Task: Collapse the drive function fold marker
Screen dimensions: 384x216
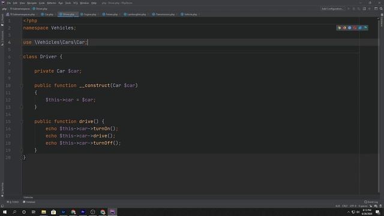Action: click(22, 122)
